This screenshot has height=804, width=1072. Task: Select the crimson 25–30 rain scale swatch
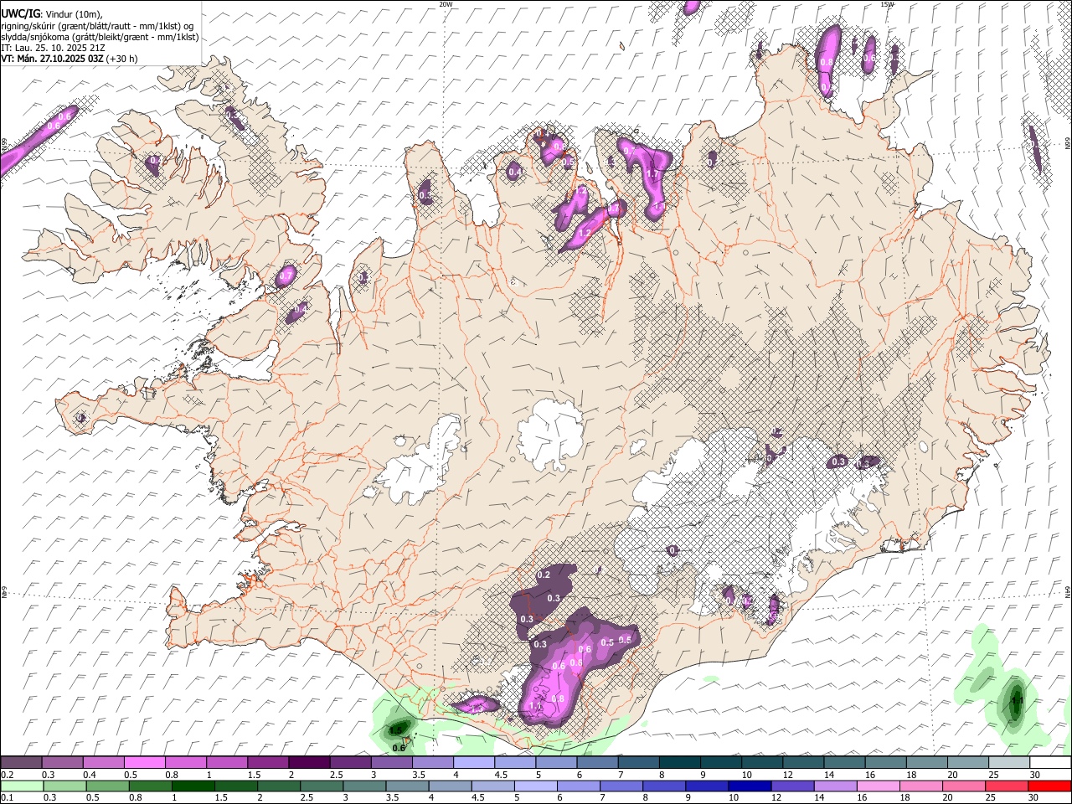(1008, 786)
